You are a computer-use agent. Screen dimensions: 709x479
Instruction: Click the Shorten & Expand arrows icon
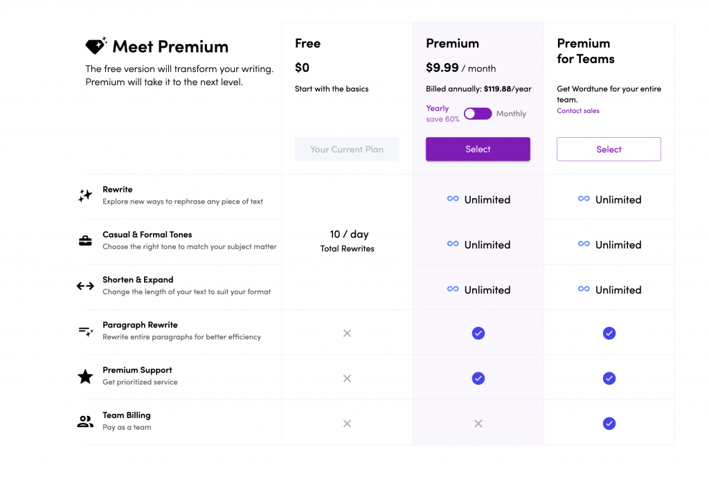pos(85,286)
